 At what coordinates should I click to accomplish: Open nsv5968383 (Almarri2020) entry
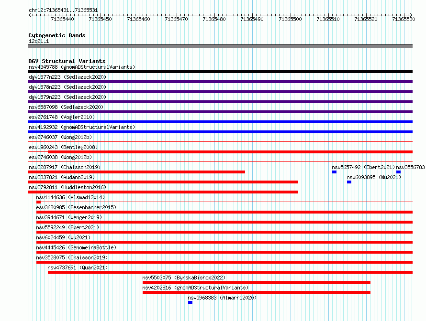(222, 298)
